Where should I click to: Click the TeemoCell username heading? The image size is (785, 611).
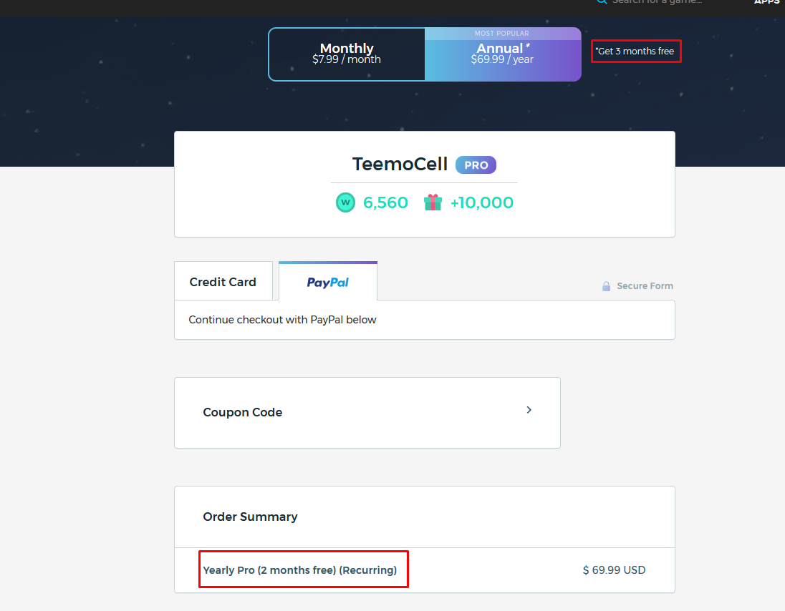[400, 165]
